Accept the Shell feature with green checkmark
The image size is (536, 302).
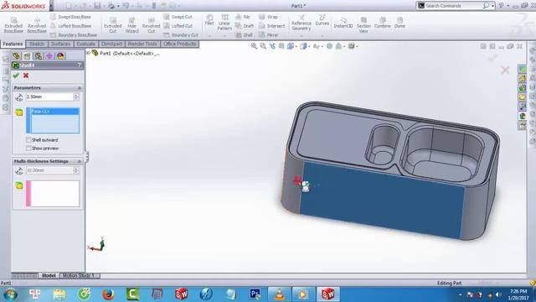[16, 75]
